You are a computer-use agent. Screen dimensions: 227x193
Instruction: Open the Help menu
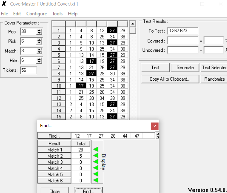pos(73,14)
